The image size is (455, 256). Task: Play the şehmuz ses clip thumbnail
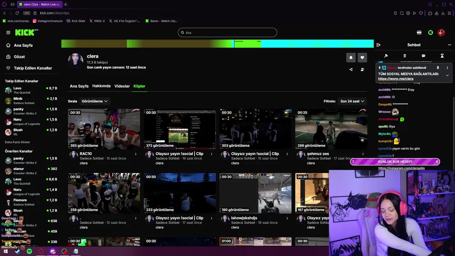tap(331, 129)
